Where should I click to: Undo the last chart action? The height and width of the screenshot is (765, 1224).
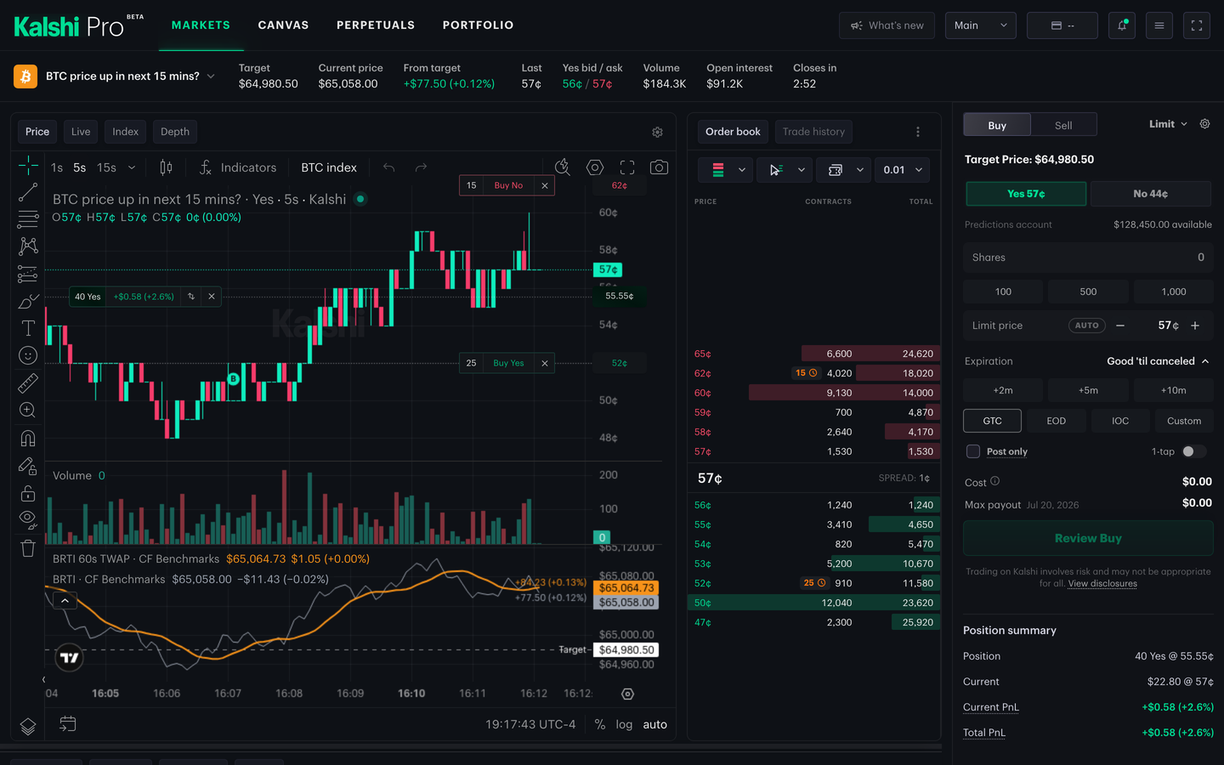click(x=389, y=167)
